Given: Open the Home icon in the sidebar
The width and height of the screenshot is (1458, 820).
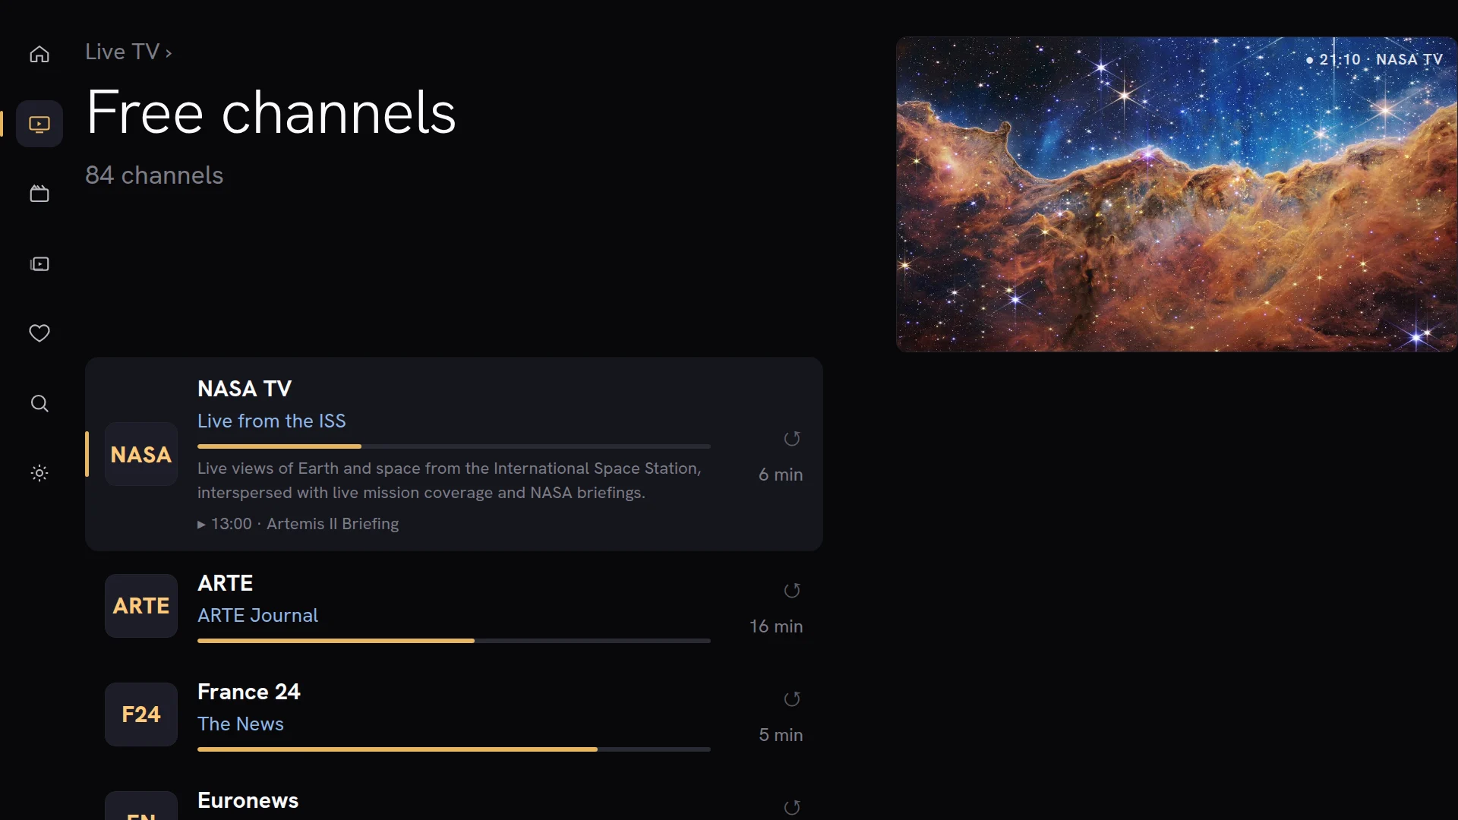Looking at the screenshot, I should tap(39, 54).
